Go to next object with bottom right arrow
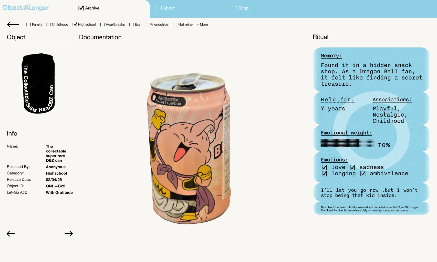Screen dimensions: 437x262 (x=68, y=234)
